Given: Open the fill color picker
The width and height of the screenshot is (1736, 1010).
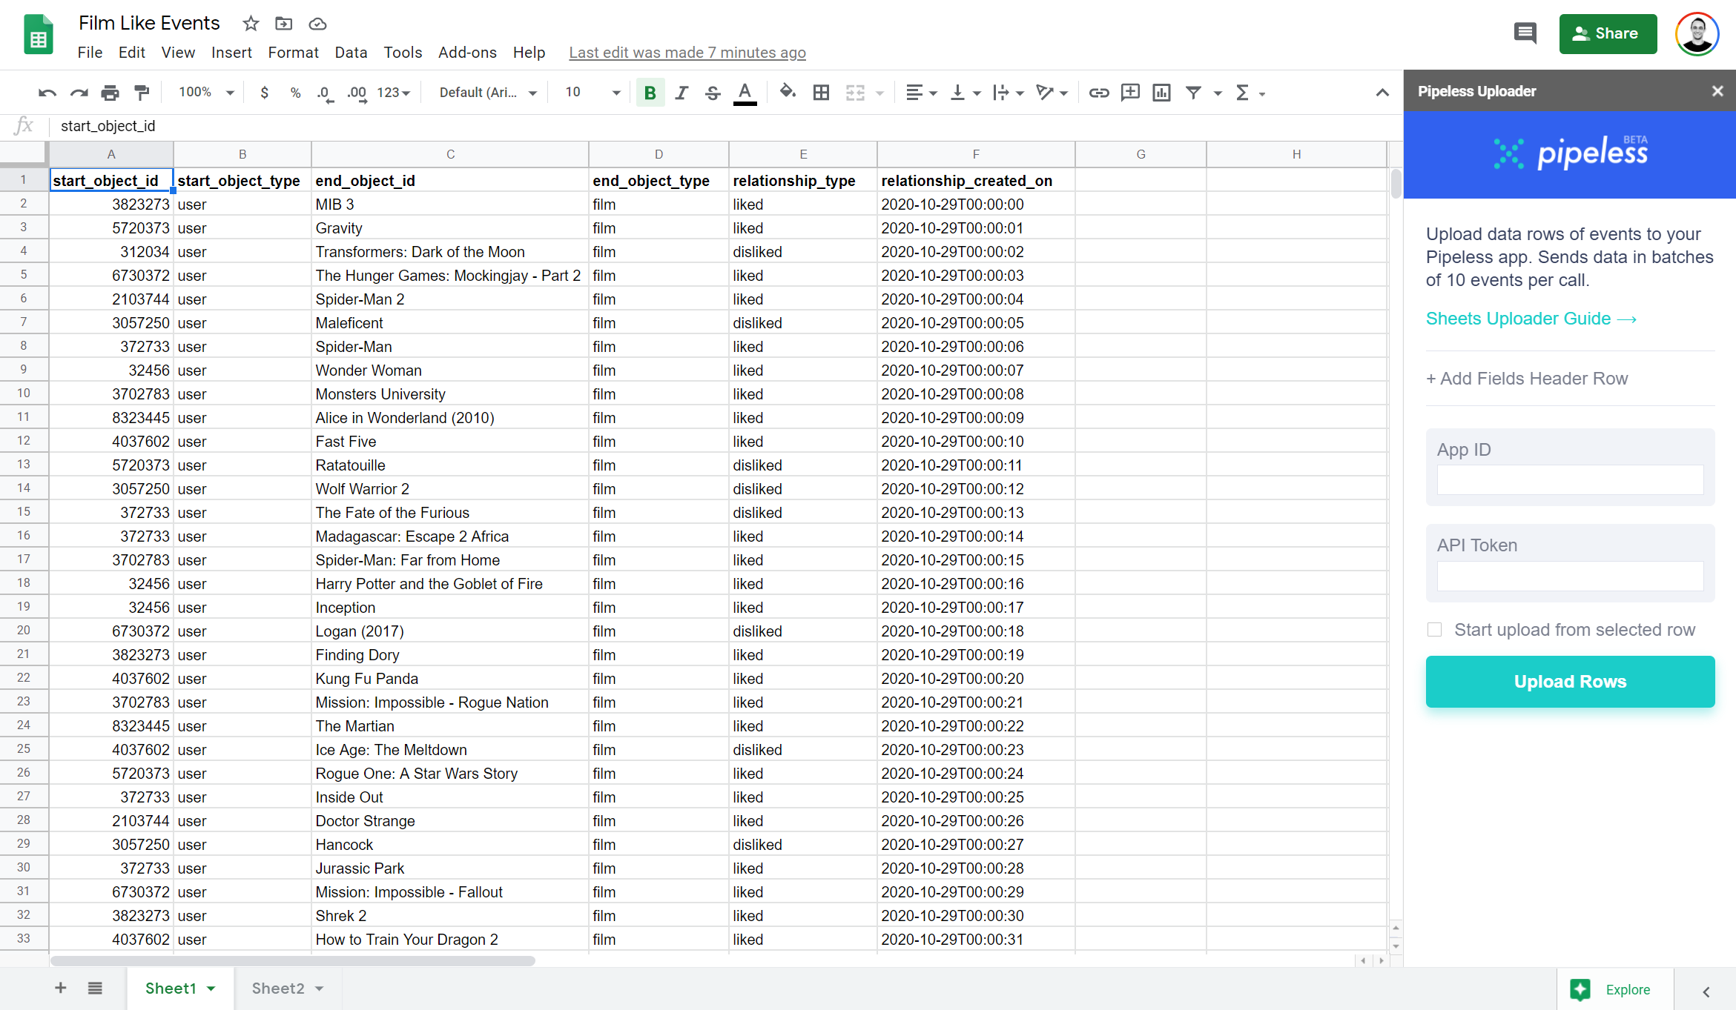Looking at the screenshot, I should tap(788, 93).
